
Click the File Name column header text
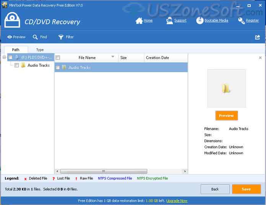(87, 58)
